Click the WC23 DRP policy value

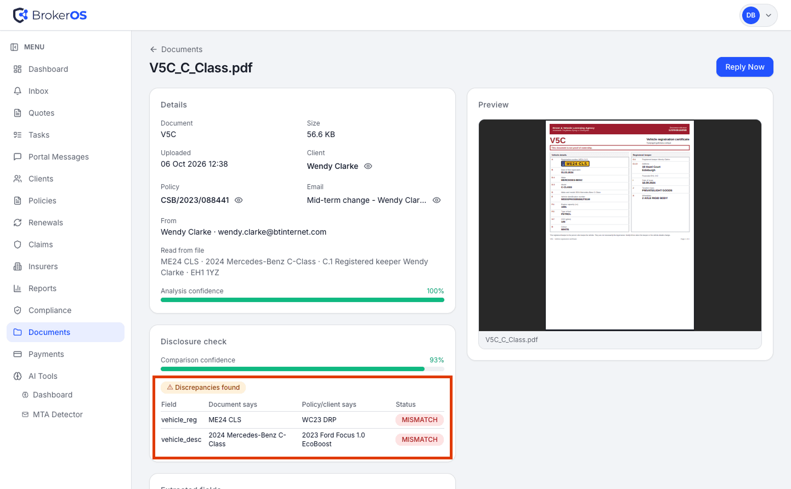319,420
